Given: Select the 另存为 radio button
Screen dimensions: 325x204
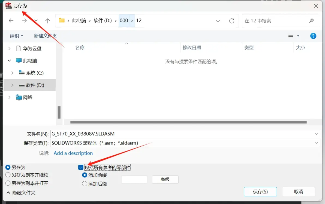Looking at the screenshot, I should coord(8,167).
